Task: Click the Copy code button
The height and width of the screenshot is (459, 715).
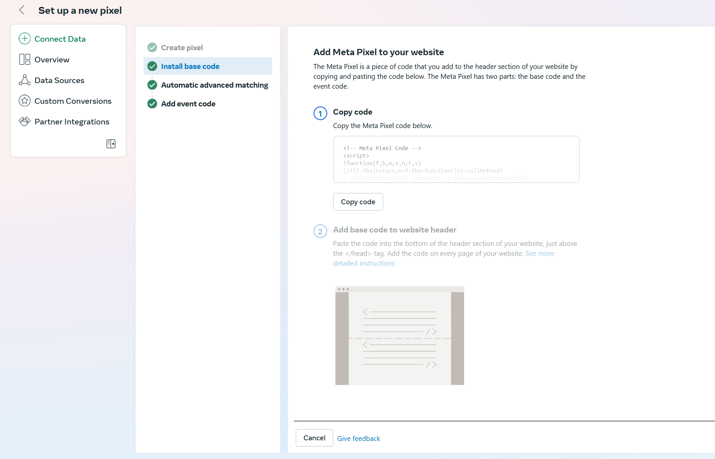Action: coord(358,202)
